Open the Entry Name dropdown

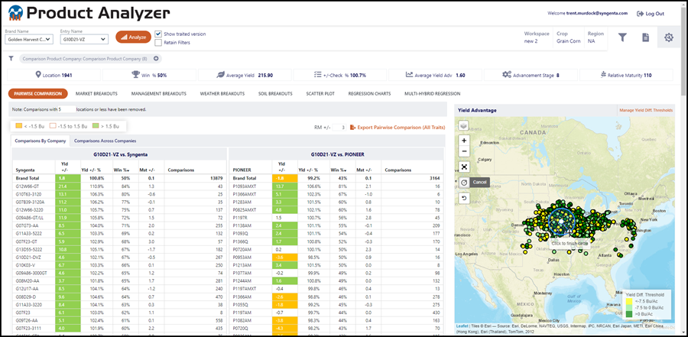point(84,39)
